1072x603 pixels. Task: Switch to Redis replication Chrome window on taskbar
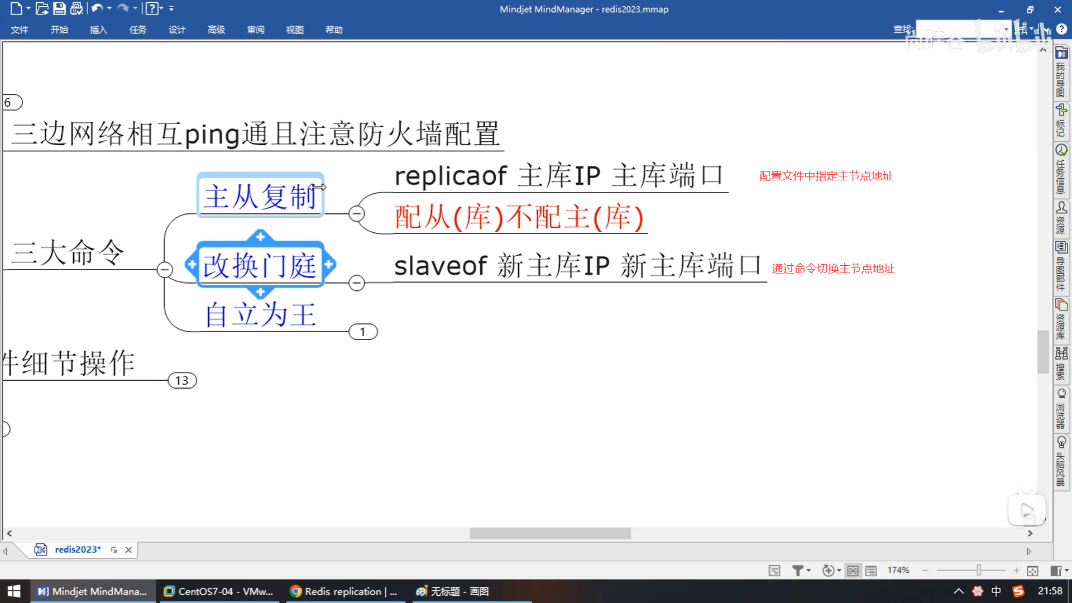click(344, 591)
